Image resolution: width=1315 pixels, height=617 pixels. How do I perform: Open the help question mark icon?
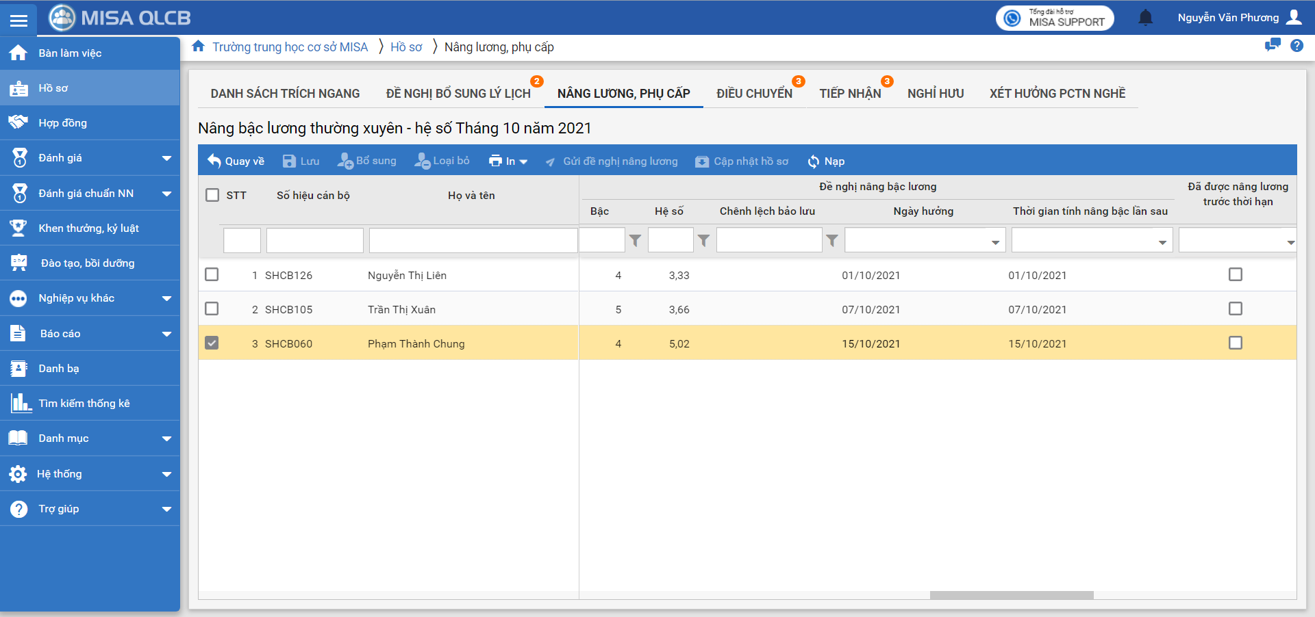pyautogui.click(x=1297, y=46)
